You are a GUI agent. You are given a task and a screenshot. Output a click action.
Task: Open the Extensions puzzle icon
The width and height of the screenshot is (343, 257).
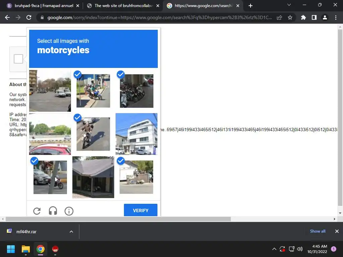coord(303,17)
